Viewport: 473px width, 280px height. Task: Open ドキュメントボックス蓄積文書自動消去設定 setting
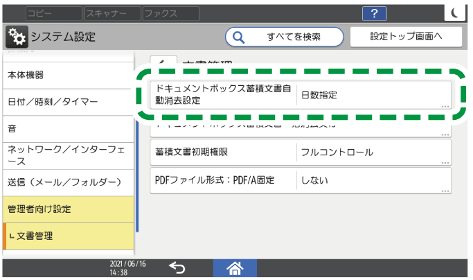point(301,95)
